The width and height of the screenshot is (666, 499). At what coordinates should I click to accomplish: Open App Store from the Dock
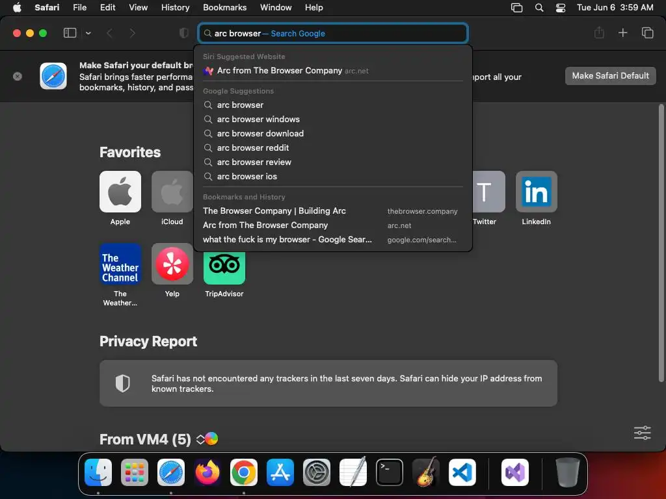point(280,472)
